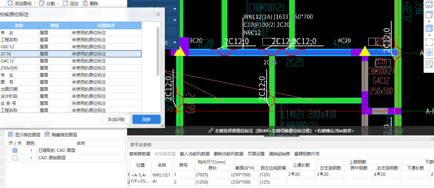The width and height of the screenshot is (434, 188).
Task: Click 输入当前列数据 in the beam table
Action: pos(195,154)
